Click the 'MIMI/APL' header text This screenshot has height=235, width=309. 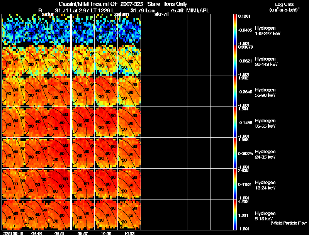[x=198, y=10]
